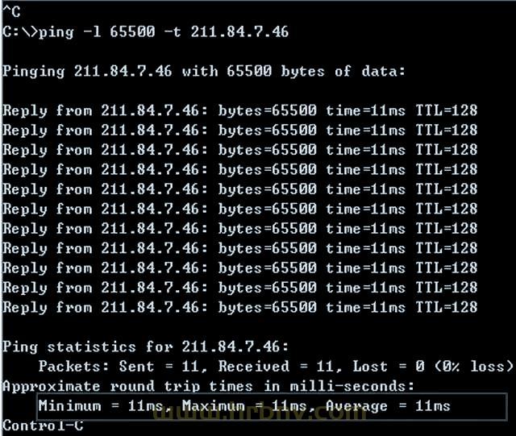This screenshot has width=516, height=436.
Task: Click TTL=128 in the last reply line
Action: pos(446,307)
